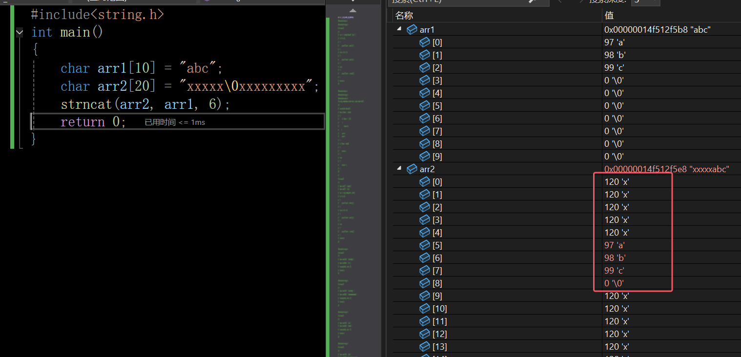Image resolution: width=741 pixels, height=357 pixels.
Task: Click the element icon of arr2 [5]
Action: (425, 245)
